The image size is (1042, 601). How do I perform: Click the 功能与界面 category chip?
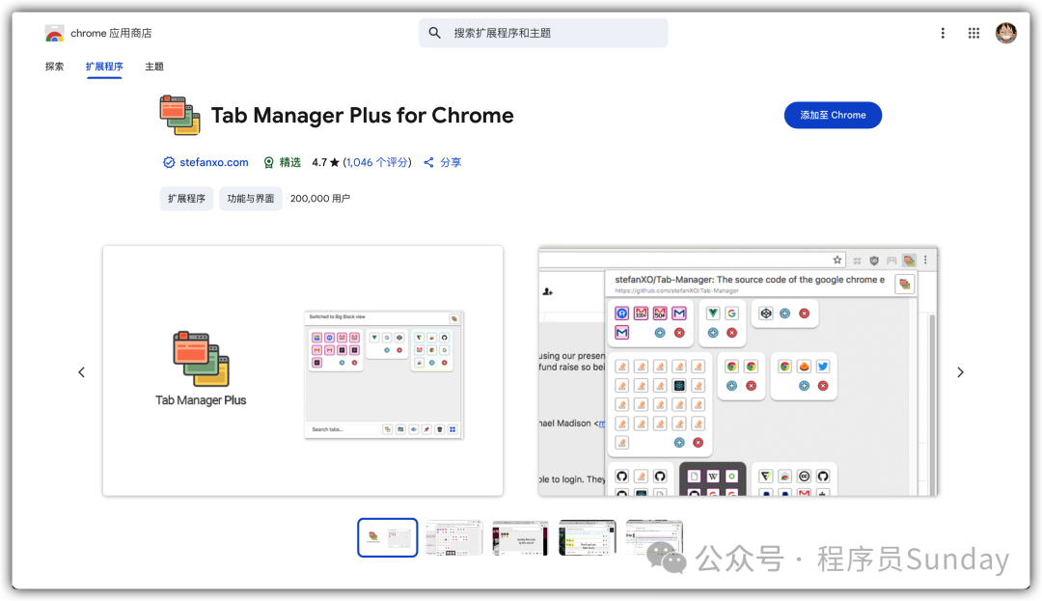[x=251, y=199]
